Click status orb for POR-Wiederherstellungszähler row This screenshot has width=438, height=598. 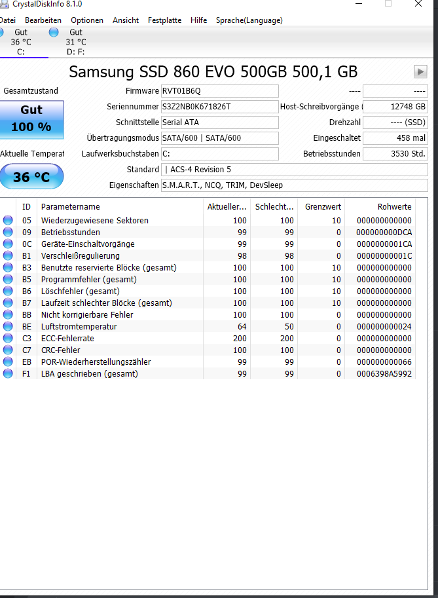[x=8, y=362]
